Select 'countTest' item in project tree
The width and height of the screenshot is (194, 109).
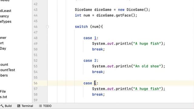pyautogui.click(x=8, y=70)
